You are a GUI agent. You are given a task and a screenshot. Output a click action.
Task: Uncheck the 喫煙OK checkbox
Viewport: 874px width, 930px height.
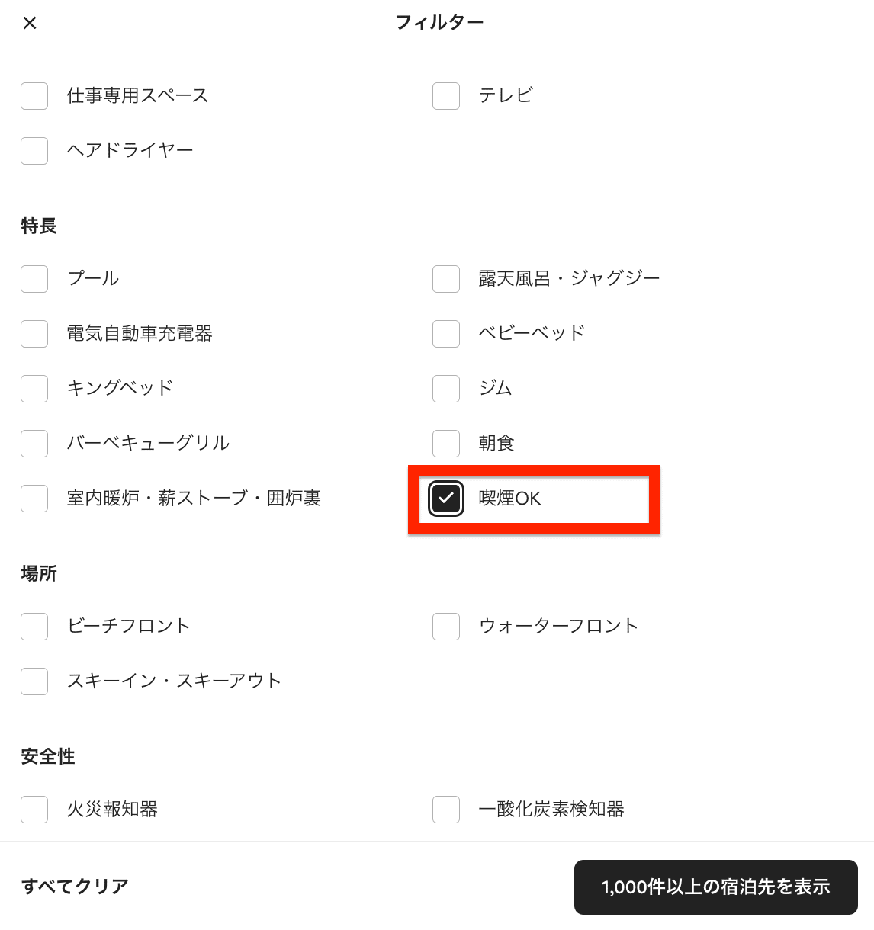point(446,499)
